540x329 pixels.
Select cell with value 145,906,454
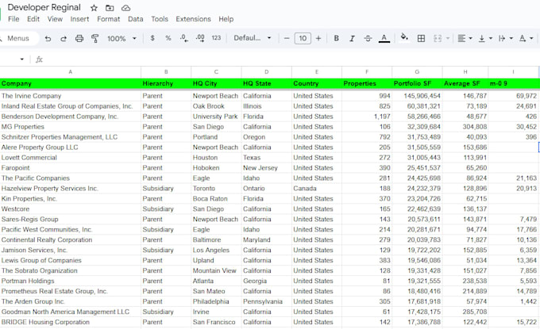(417, 96)
